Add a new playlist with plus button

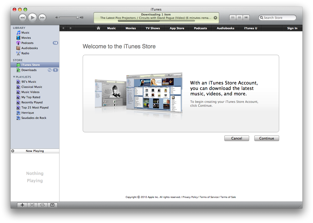point(22,205)
